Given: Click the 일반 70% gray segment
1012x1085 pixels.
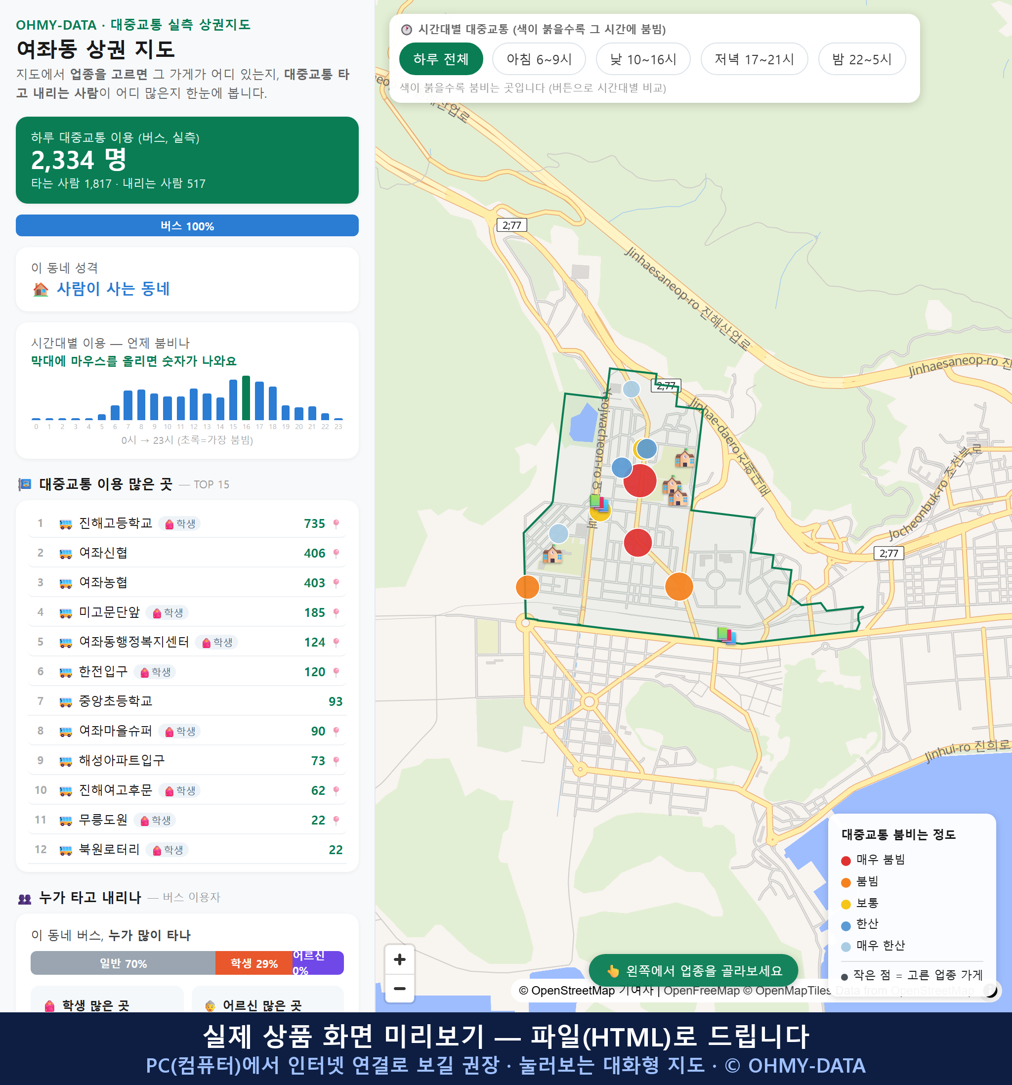Looking at the screenshot, I should point(124,963).
